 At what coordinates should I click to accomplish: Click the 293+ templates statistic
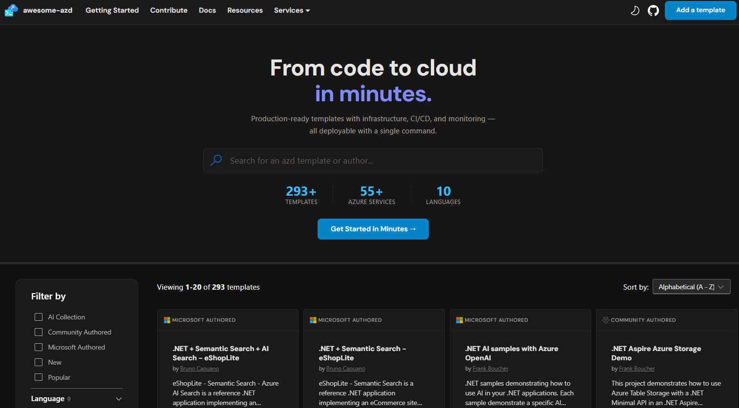coord(301,195)
